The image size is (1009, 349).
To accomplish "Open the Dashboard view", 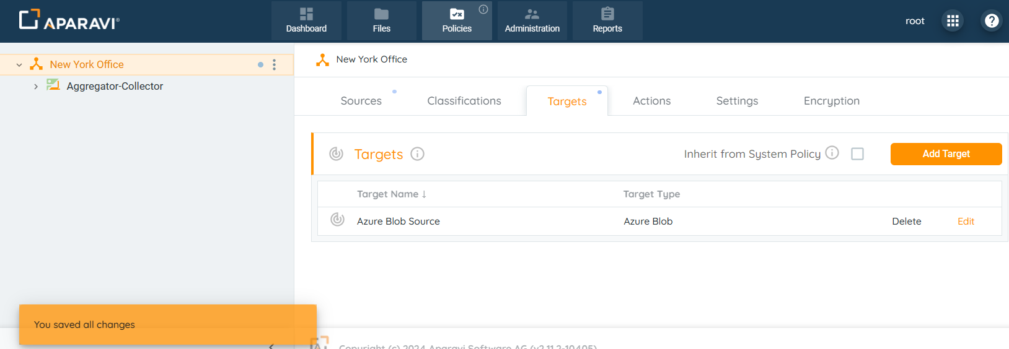I will [x=306, y=21].
